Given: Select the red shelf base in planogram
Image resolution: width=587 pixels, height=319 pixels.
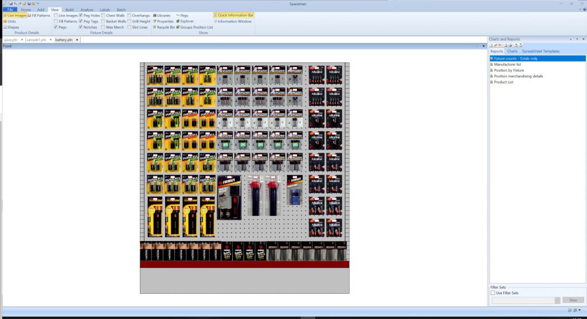Looking at the screenshot, I should point(244,265).
